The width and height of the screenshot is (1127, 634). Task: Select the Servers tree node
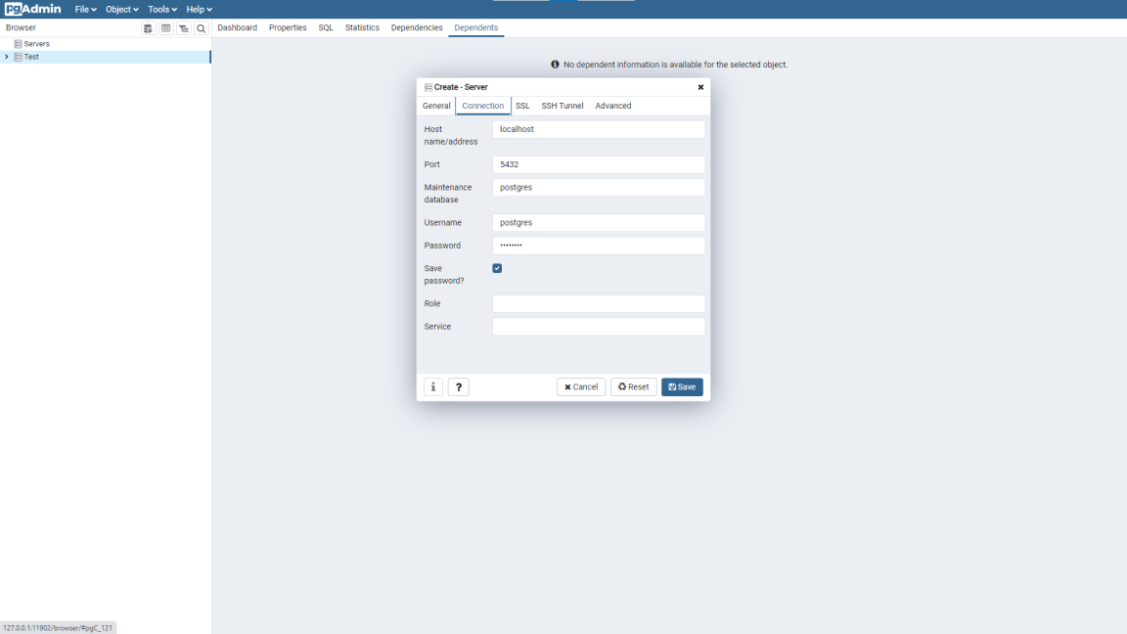pyautogui.click(x=36, y=44)
